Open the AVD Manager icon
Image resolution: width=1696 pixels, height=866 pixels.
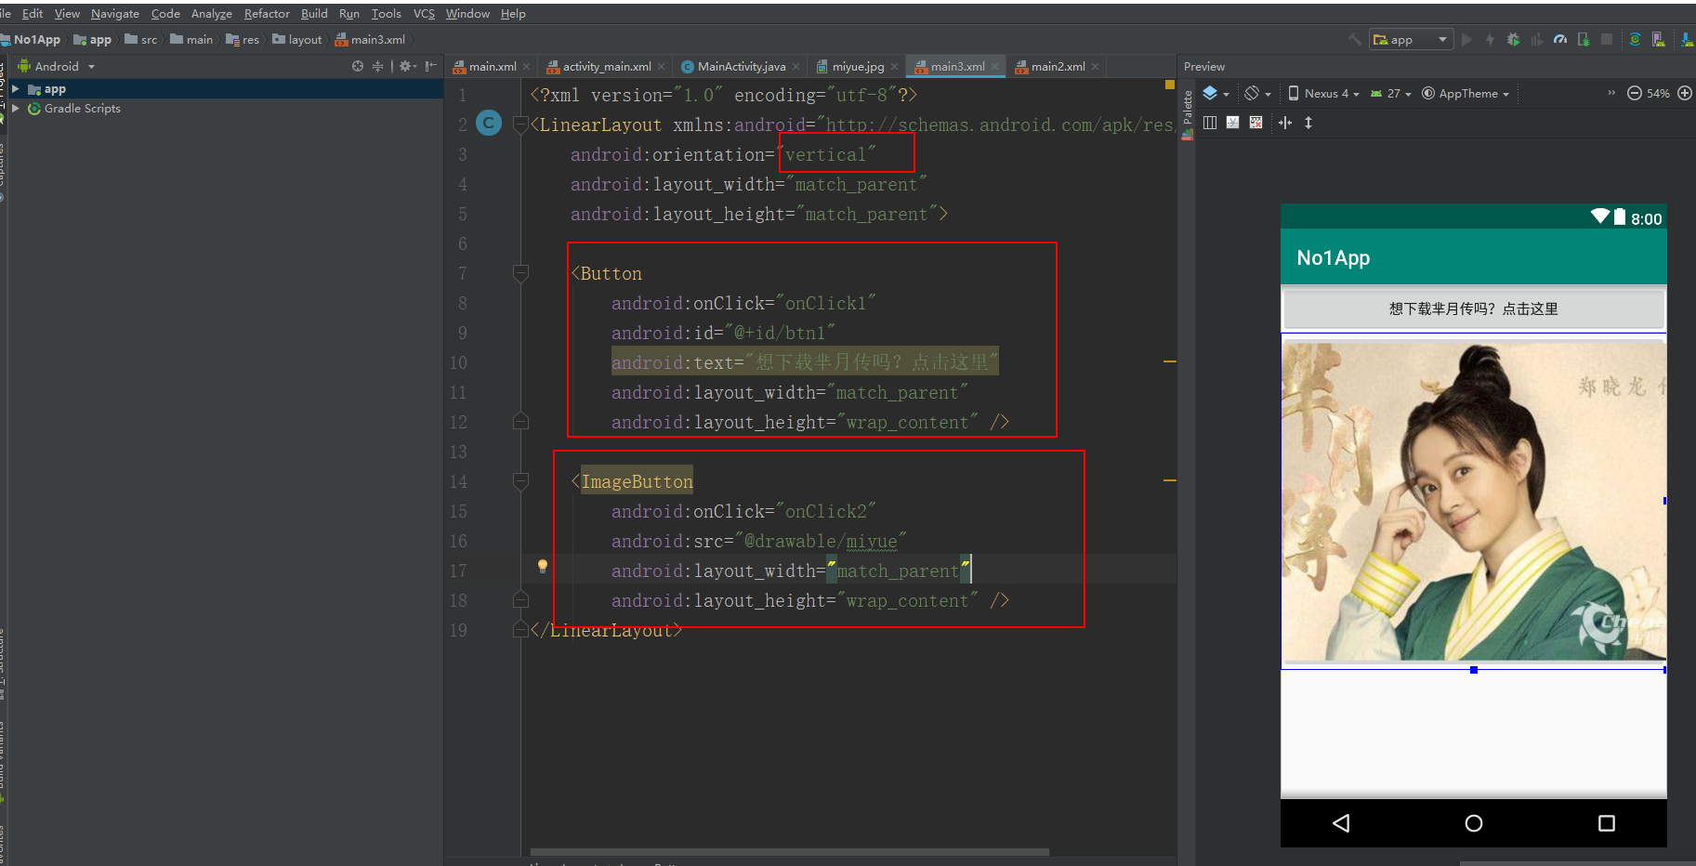point(1659,40)
